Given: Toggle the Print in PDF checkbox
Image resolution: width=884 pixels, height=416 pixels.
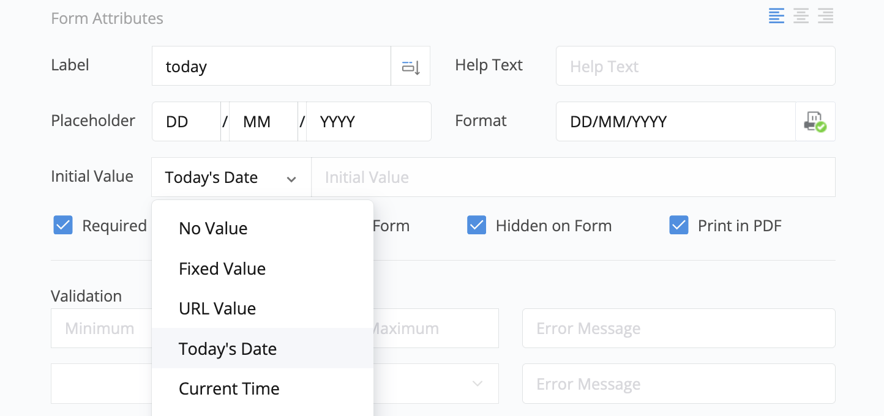Looking at the screenshot, I should pyautogui.click(x=679, y=226).
